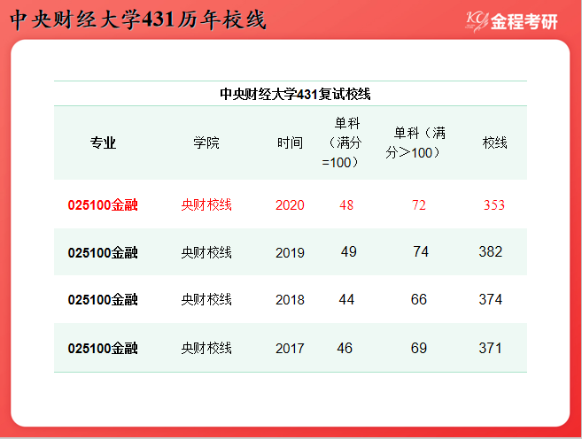
Task: Click the 学院 column header
Action: click(x=206, y=142)
